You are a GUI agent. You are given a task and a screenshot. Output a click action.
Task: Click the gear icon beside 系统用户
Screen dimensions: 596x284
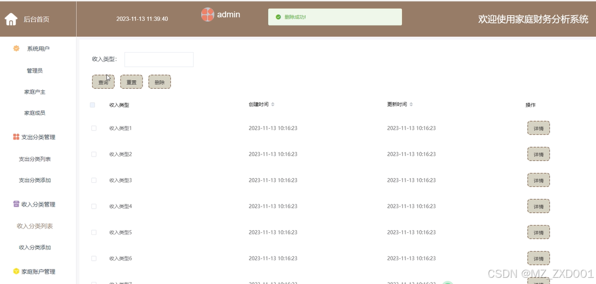16,49
